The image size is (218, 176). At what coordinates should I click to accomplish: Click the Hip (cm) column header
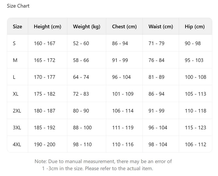pyautogui.click(x=195, y=27)
